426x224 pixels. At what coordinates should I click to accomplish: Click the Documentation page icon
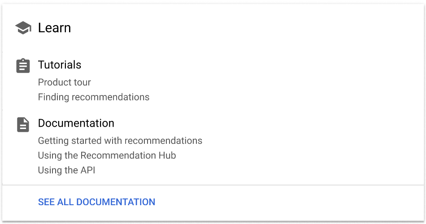[23, 124]
